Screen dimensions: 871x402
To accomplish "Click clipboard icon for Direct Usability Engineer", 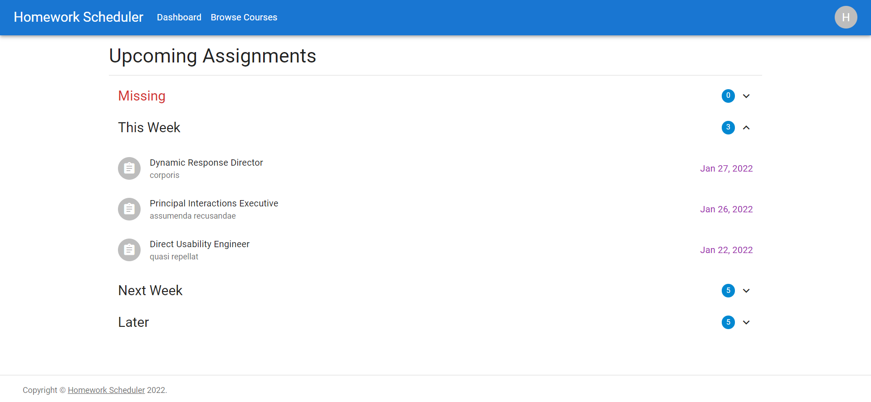I will click(x=129, y=250).
